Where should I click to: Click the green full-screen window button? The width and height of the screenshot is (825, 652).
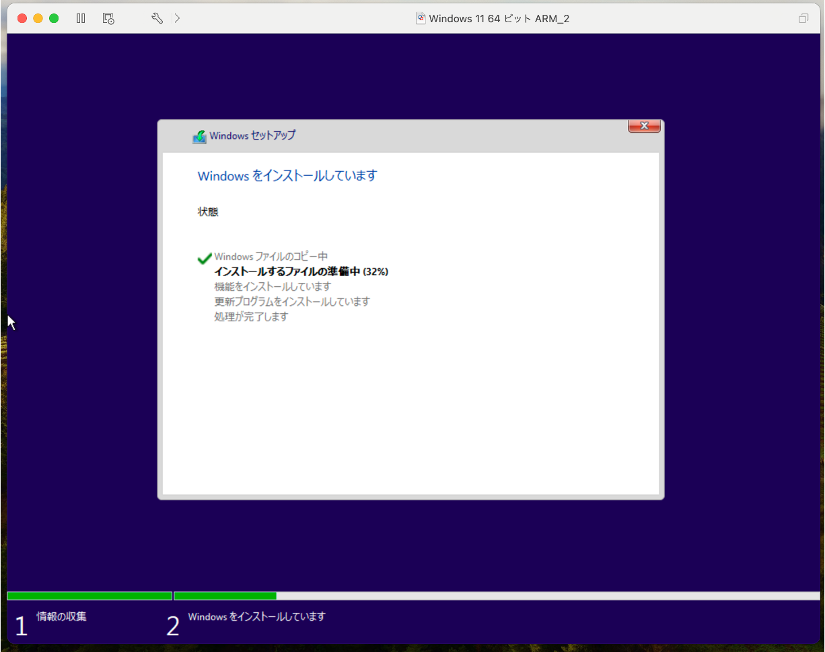point(54,18)
